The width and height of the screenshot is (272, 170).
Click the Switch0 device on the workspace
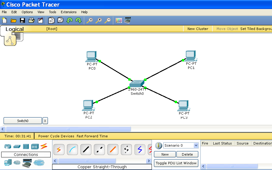coord(137,84)
